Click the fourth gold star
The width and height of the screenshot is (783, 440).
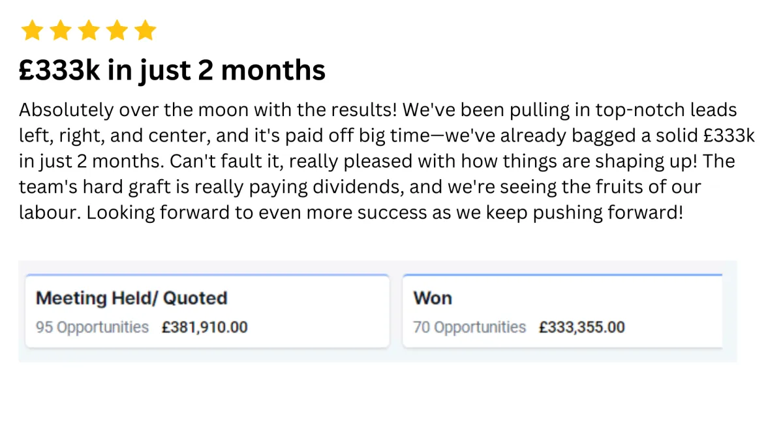[x=117, y=31]
